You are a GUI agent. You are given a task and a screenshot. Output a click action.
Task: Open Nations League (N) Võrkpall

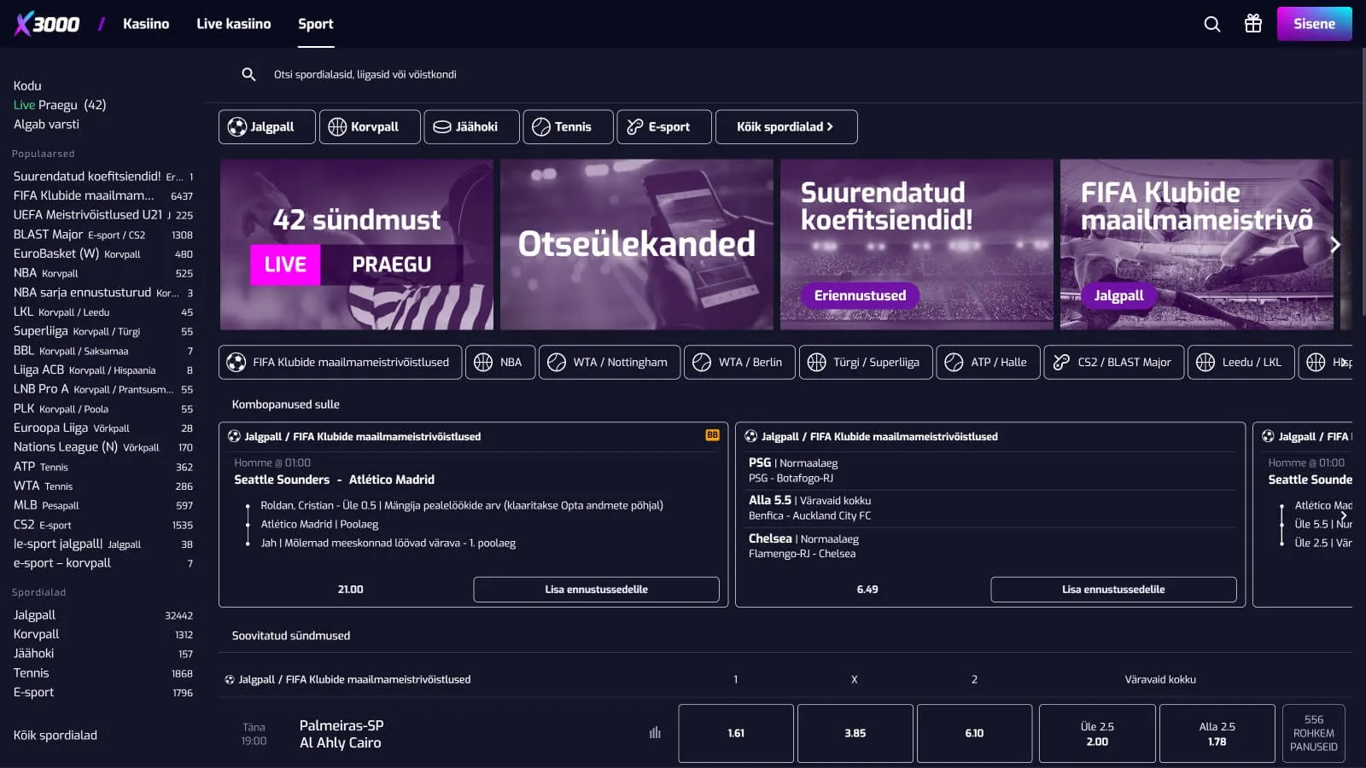103,447
